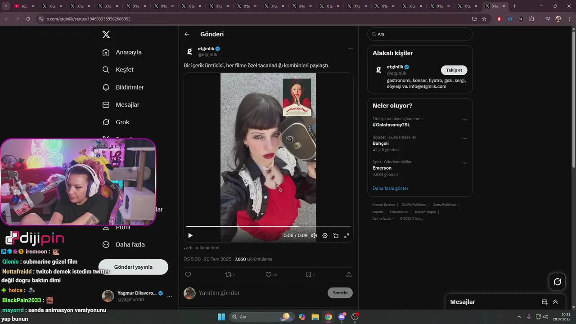The image size is (576, 324).
Task: Switch to the YouTube tab
Action: (23, 6)
